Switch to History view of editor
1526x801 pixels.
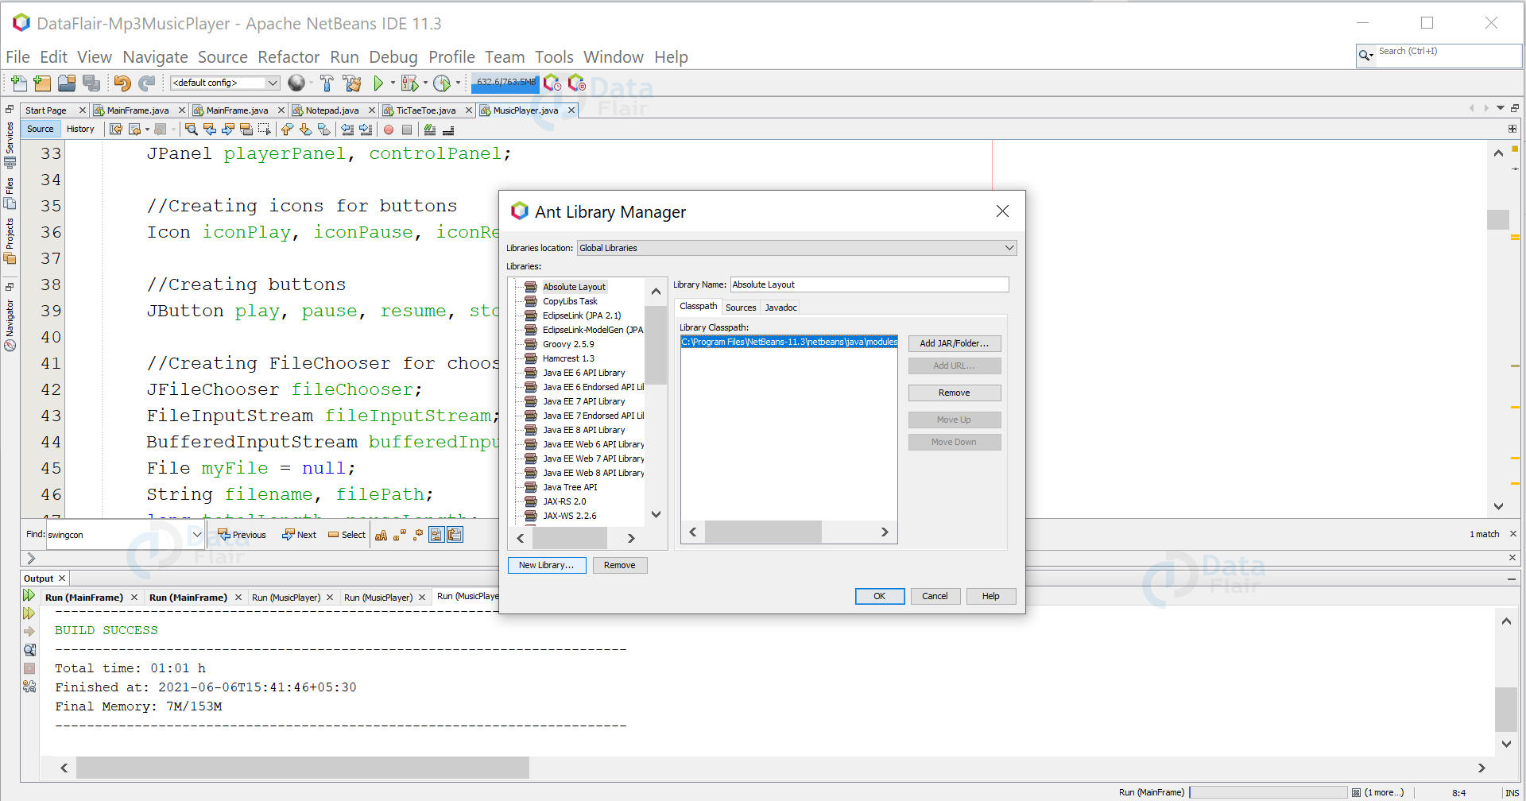click(x=80, y=129)
